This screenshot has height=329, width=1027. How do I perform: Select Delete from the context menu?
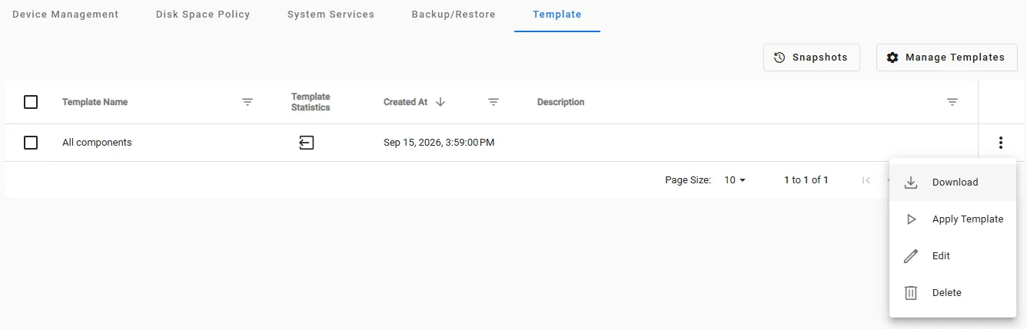tap(952, 293)
